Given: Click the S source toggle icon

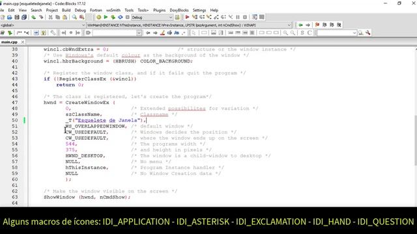Looking at the screenshot, I should (x=302, y=33).
